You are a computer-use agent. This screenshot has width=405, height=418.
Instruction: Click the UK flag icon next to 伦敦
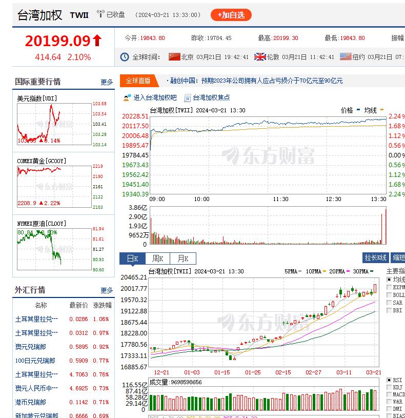(260, 56)
